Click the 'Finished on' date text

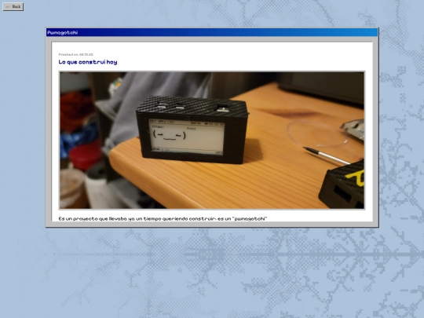75,54
